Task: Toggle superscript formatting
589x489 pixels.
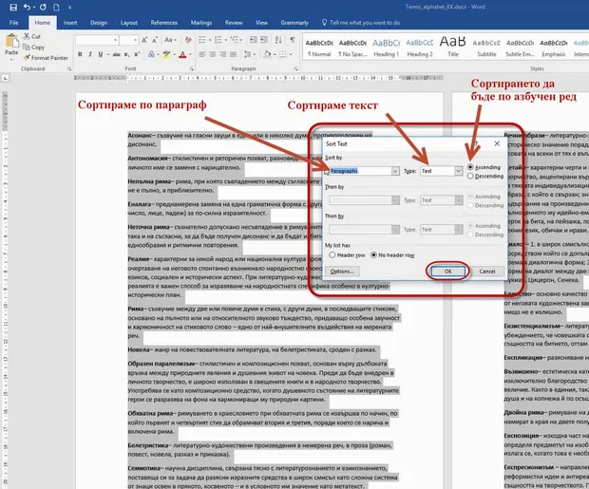Action: tap(137, 54)
